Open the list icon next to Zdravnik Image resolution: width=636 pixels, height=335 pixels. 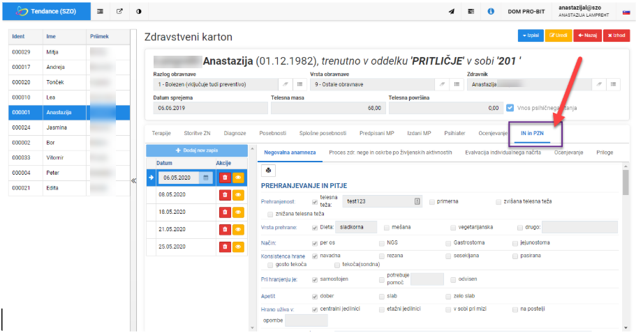[613, 84]
